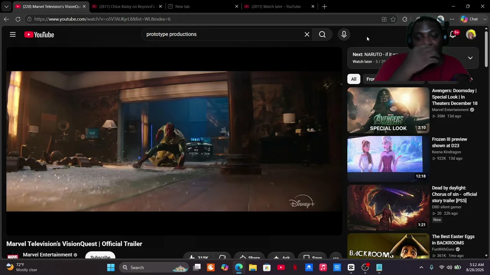The image size is (490, 275).
Task: Open Apple Music on taskbar
Action: 323,267
